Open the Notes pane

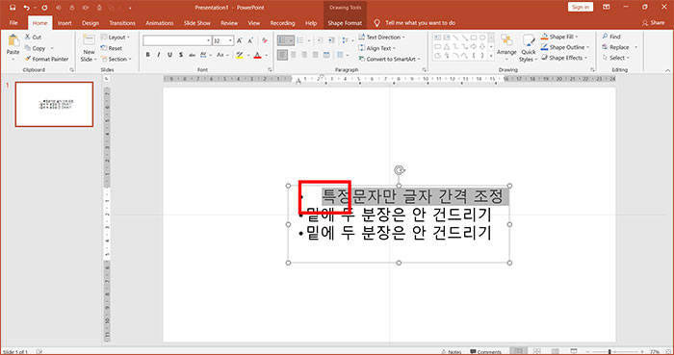coord(452,351)
